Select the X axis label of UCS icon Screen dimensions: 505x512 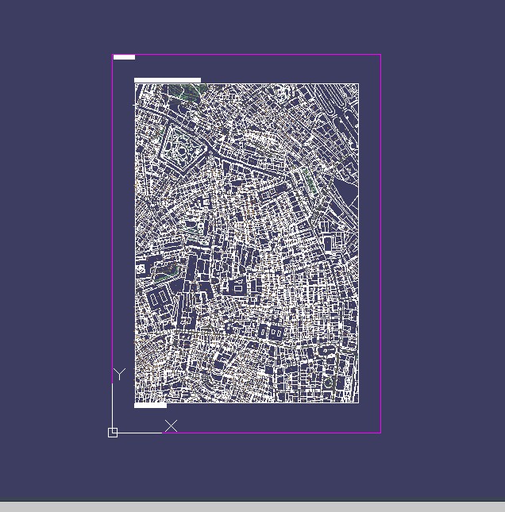tap(171, 426)
